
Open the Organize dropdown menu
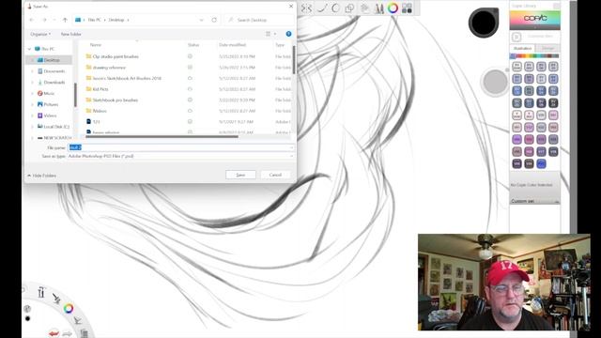pos(40,34)
